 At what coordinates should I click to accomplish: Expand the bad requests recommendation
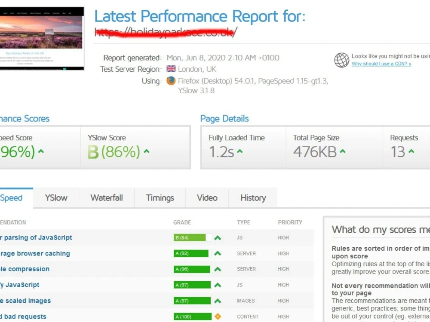point(23,316)
